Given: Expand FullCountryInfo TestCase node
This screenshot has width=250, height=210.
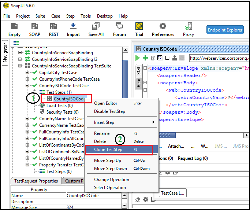Looking at the screenshot, I should pyautogui.click(x=27, y=132).
